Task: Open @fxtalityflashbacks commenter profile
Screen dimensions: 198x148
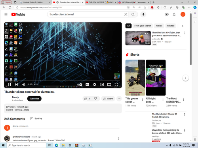Action: pyautogui.click(x=21, y=137)
